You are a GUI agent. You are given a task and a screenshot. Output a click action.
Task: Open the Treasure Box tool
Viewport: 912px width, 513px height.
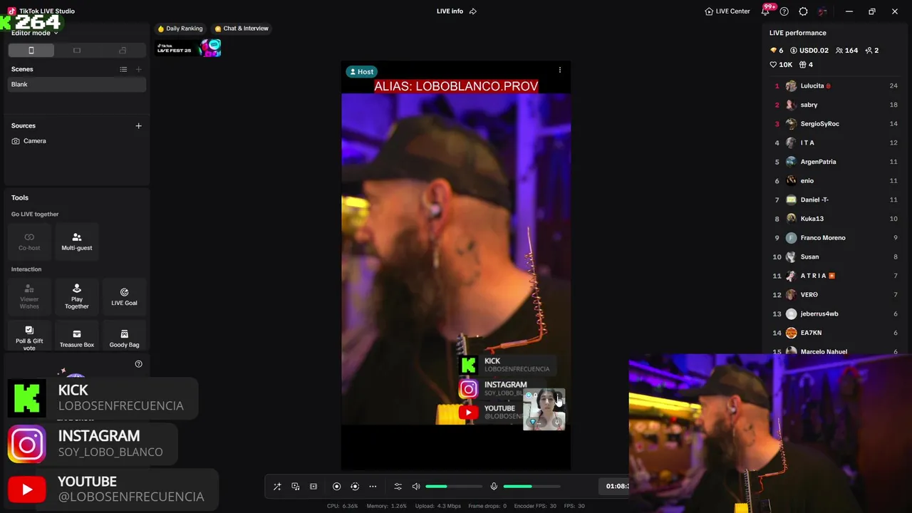click(x=77, y=337)
